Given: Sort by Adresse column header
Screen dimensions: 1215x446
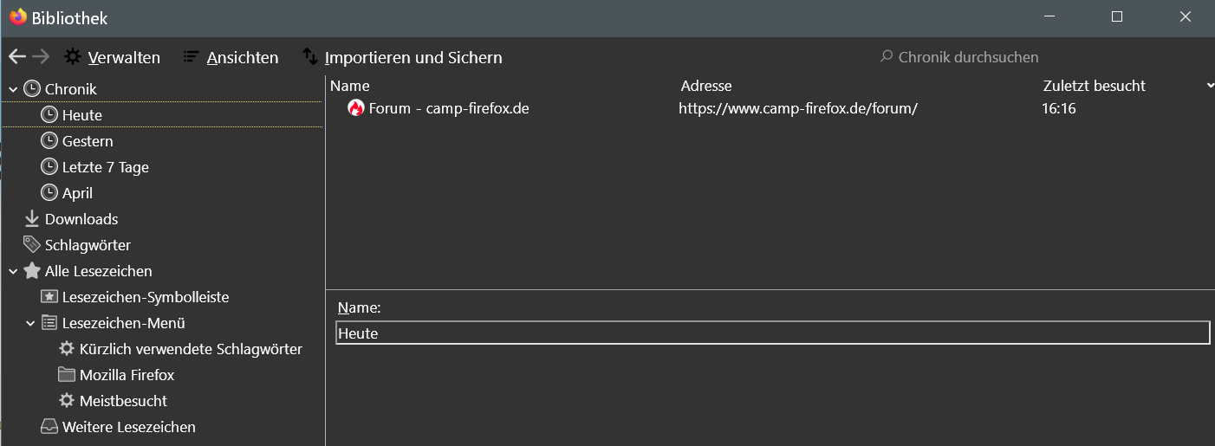Looking at the screenshot, I should pos(706,86).
